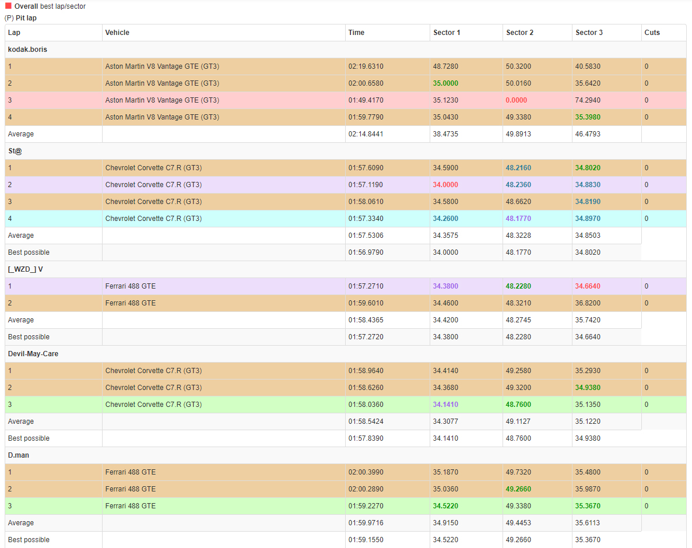The width and height of the screenshot is (692, 548).
Task: Click the green 49.2660 sector 2 value in lap row
Action: [518, 489]
